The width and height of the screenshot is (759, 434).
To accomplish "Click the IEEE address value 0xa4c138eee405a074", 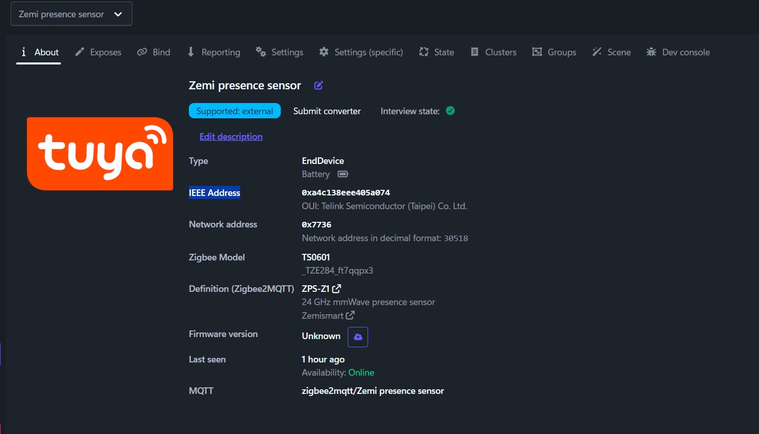I will pyautogui.click(x=346, y=193).
